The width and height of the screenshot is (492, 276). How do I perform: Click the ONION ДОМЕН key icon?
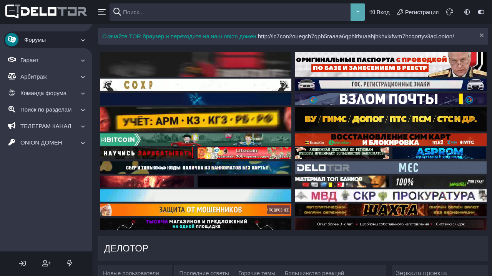pyautogui.click(x=12, y=142)
